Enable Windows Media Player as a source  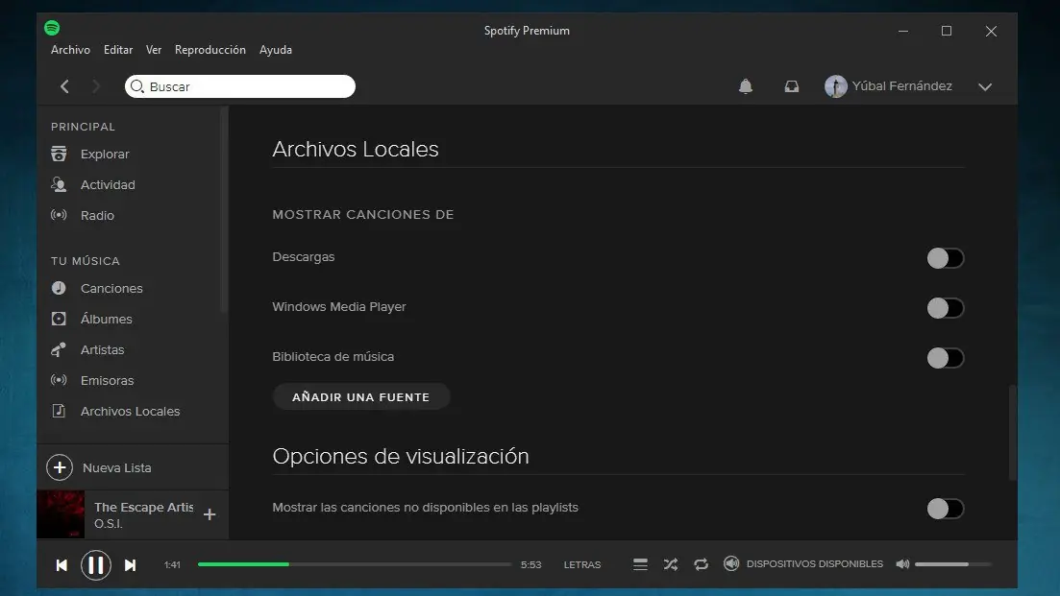(x=945, y=307)
